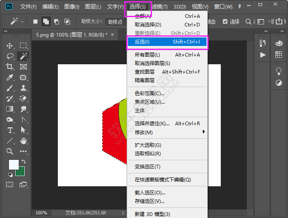The width and height of the screenshot is (288, 218).
Task: Click the Share image icon
Action: coord(279,21)
